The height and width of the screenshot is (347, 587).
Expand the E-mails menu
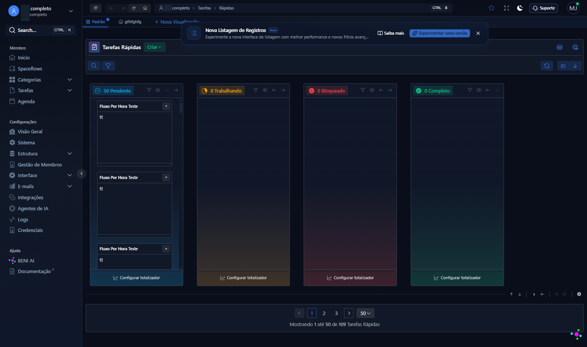point(70,186)
